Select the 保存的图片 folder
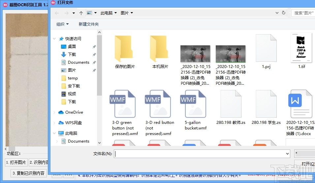This screenshot has height=183, width=315. tap(125, 52)
